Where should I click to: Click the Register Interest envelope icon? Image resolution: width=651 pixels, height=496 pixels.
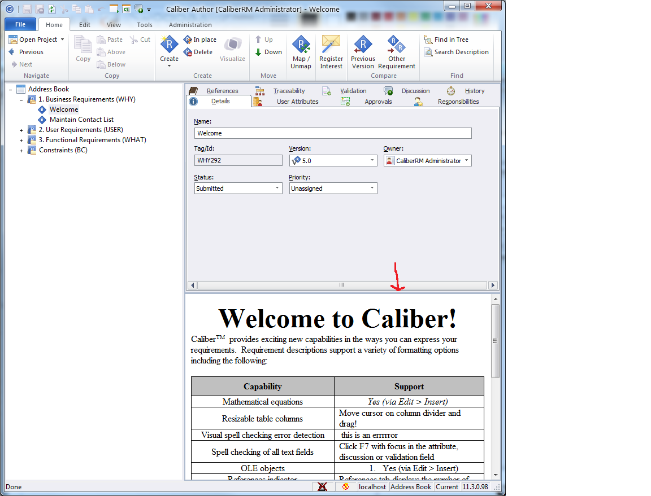331,45
